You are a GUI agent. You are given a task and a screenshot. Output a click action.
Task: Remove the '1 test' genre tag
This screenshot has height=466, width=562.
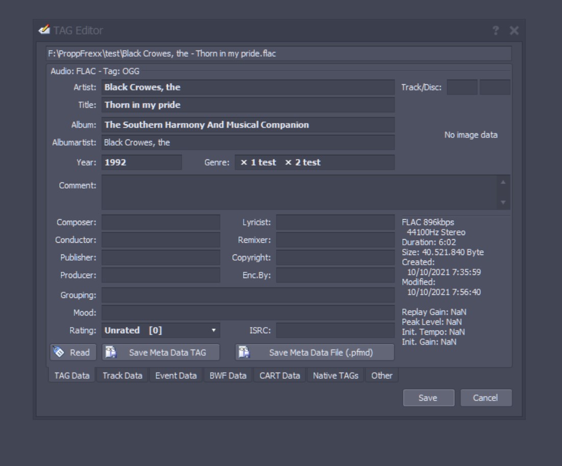coord(243,162)
